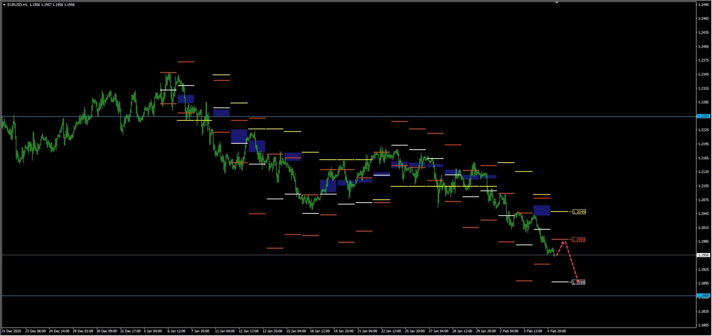Click the 1.1925 value on price scale
This screenshot has width=712, height=336.
704,269
